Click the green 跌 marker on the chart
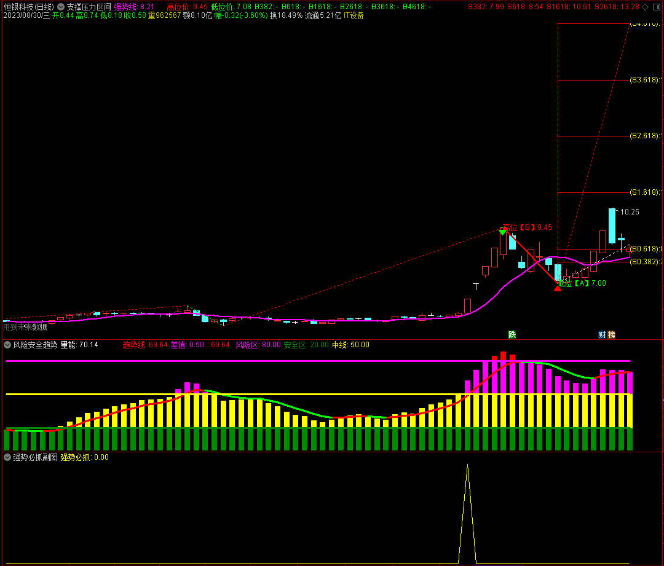This screenshot has height=566, width=664. point(512,335)
